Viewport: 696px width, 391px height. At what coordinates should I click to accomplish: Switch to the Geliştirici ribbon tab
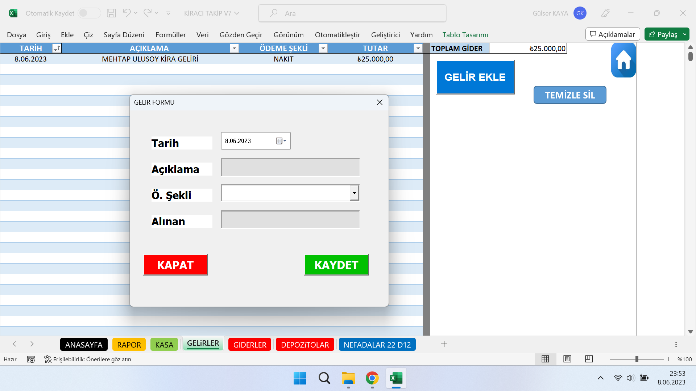[385, 35]
